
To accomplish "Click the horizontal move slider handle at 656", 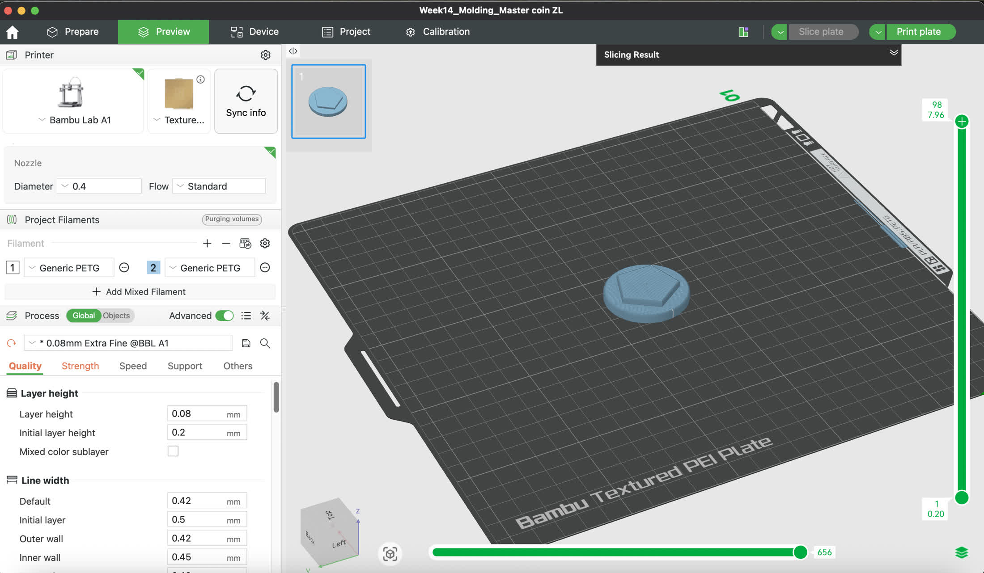I will point(800,552).
